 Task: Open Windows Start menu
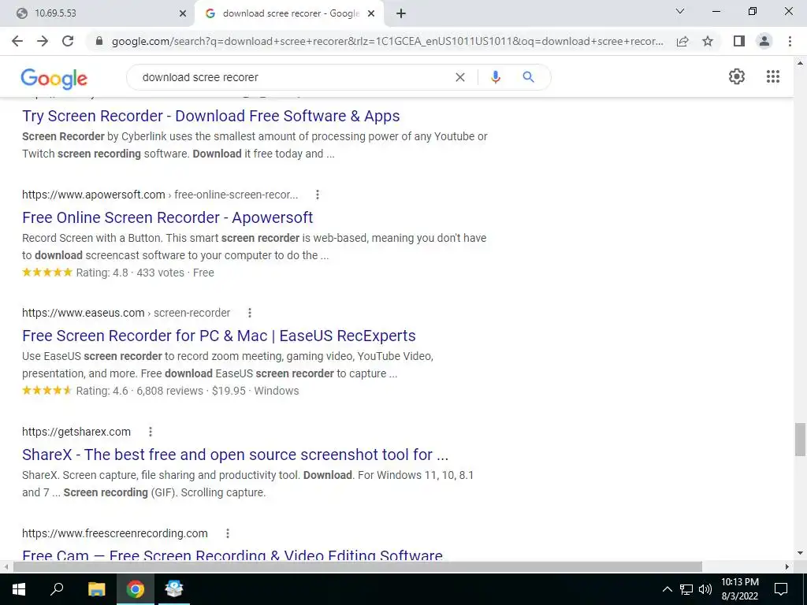tap(19, 589)
